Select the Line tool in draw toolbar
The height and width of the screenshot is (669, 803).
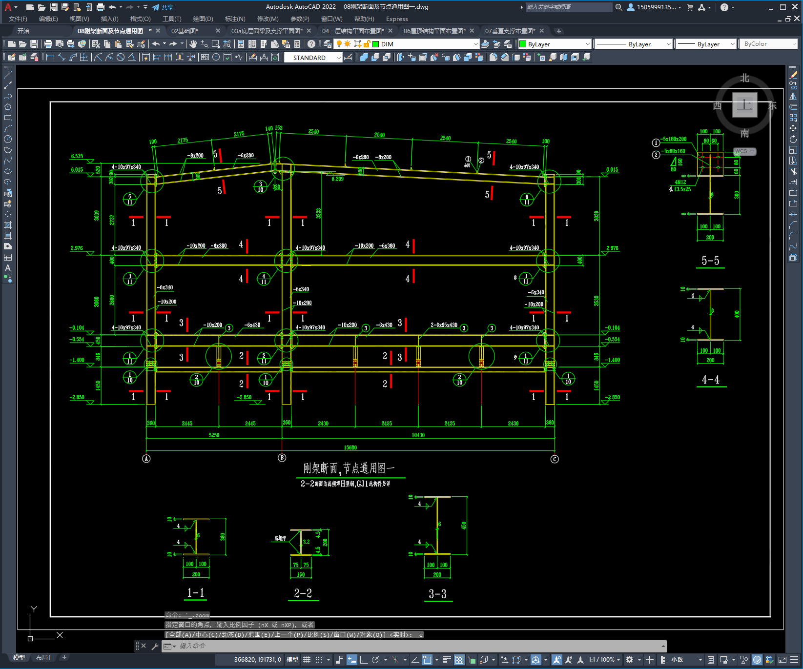[8, 75]
